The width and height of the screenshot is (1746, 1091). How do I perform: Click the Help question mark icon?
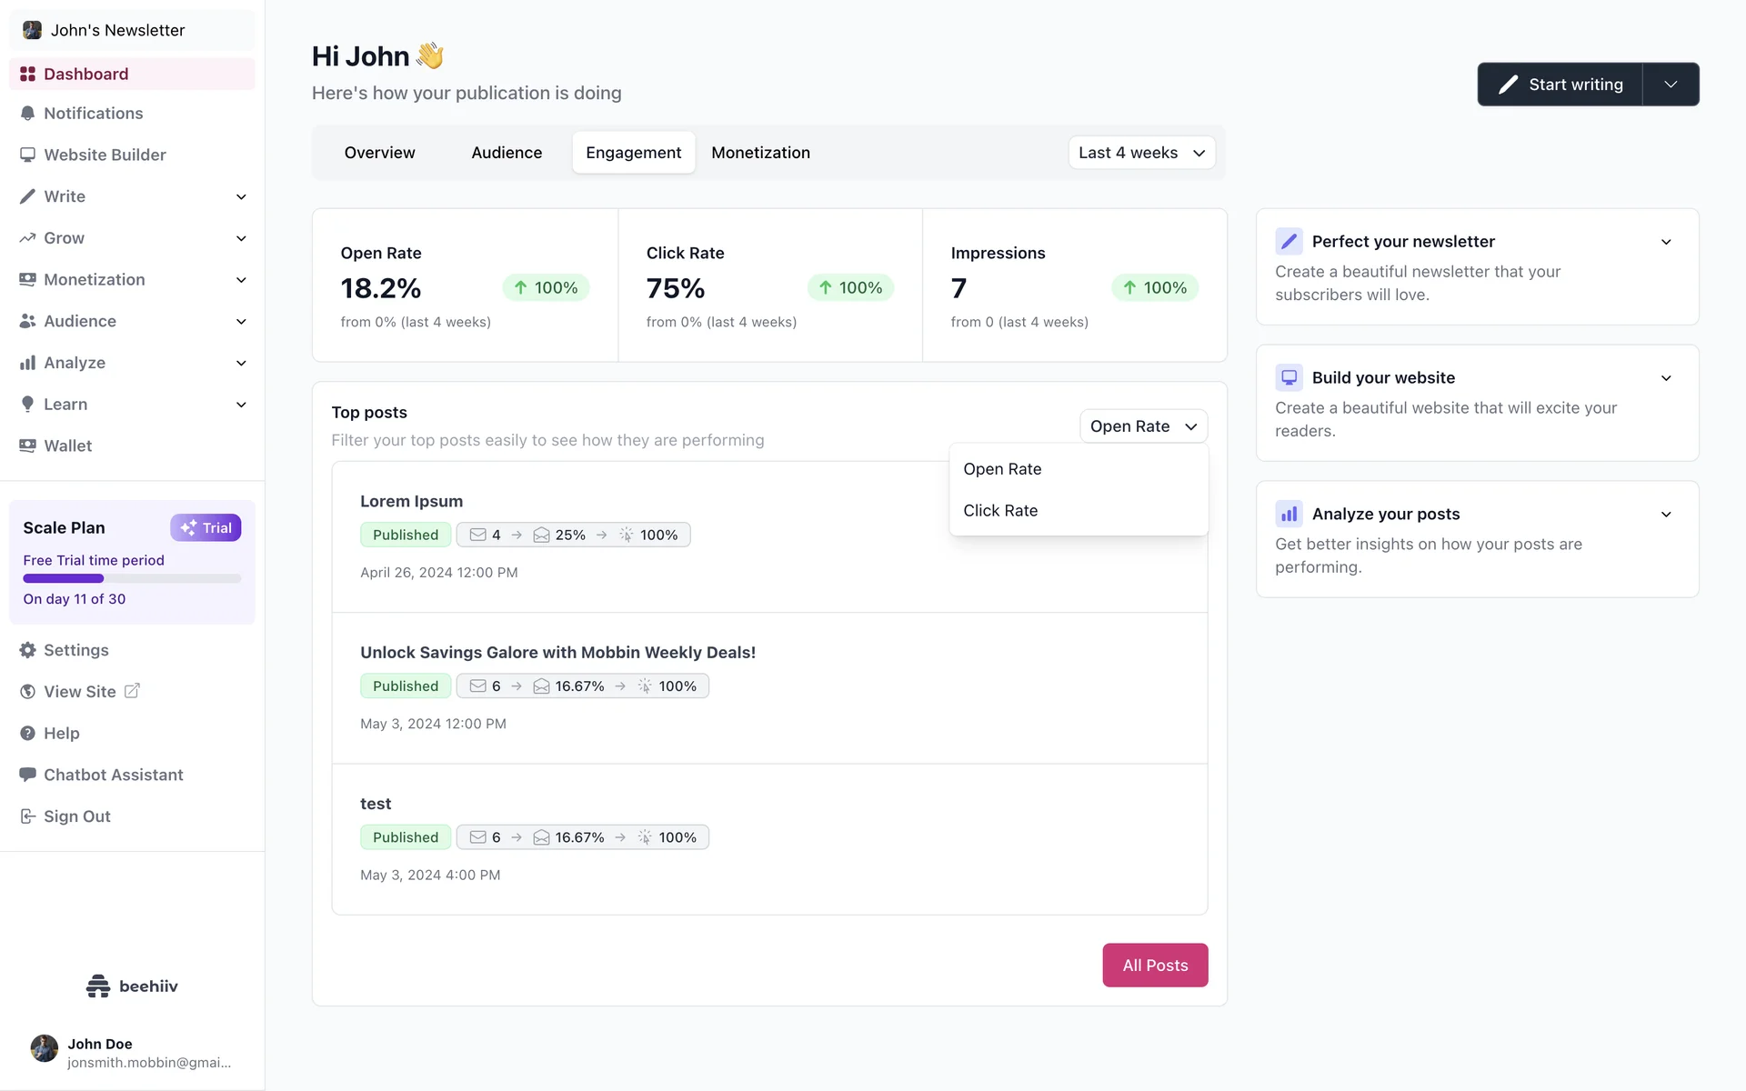pos(27,734)
